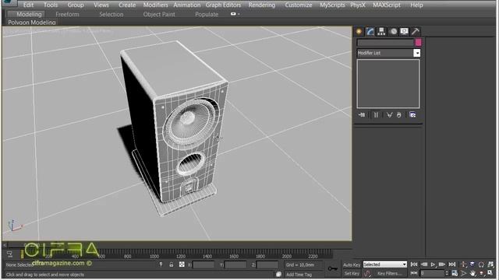Click the Pin Stack icon
Screen dimensions: 499x280
pyautogui.click(x=362, y=115)
